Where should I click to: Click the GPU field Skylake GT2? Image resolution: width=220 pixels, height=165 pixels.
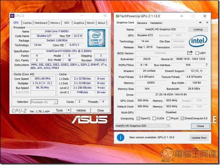point(145,35)
